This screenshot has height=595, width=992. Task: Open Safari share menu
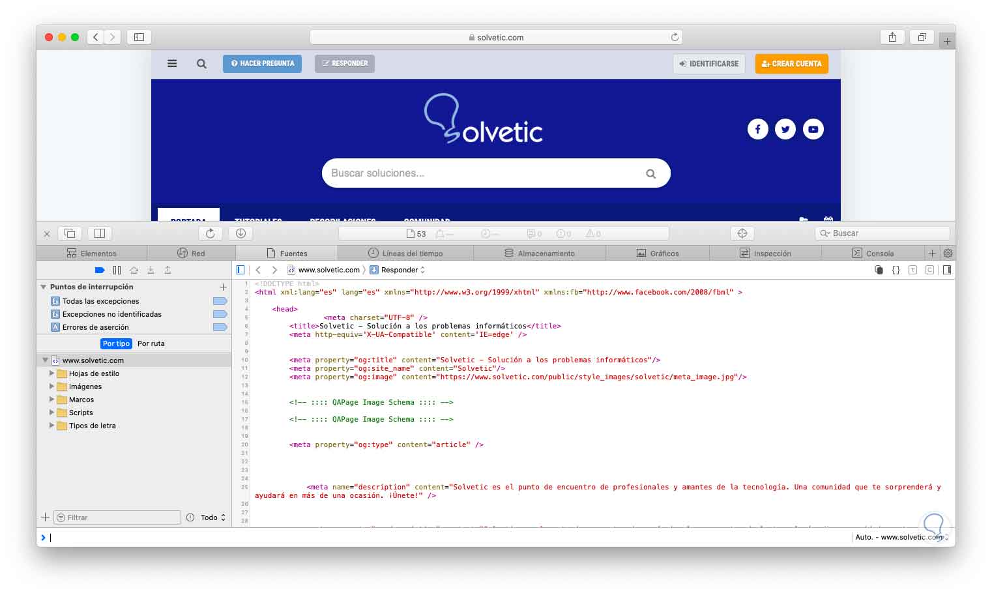[x=893, y=37]
